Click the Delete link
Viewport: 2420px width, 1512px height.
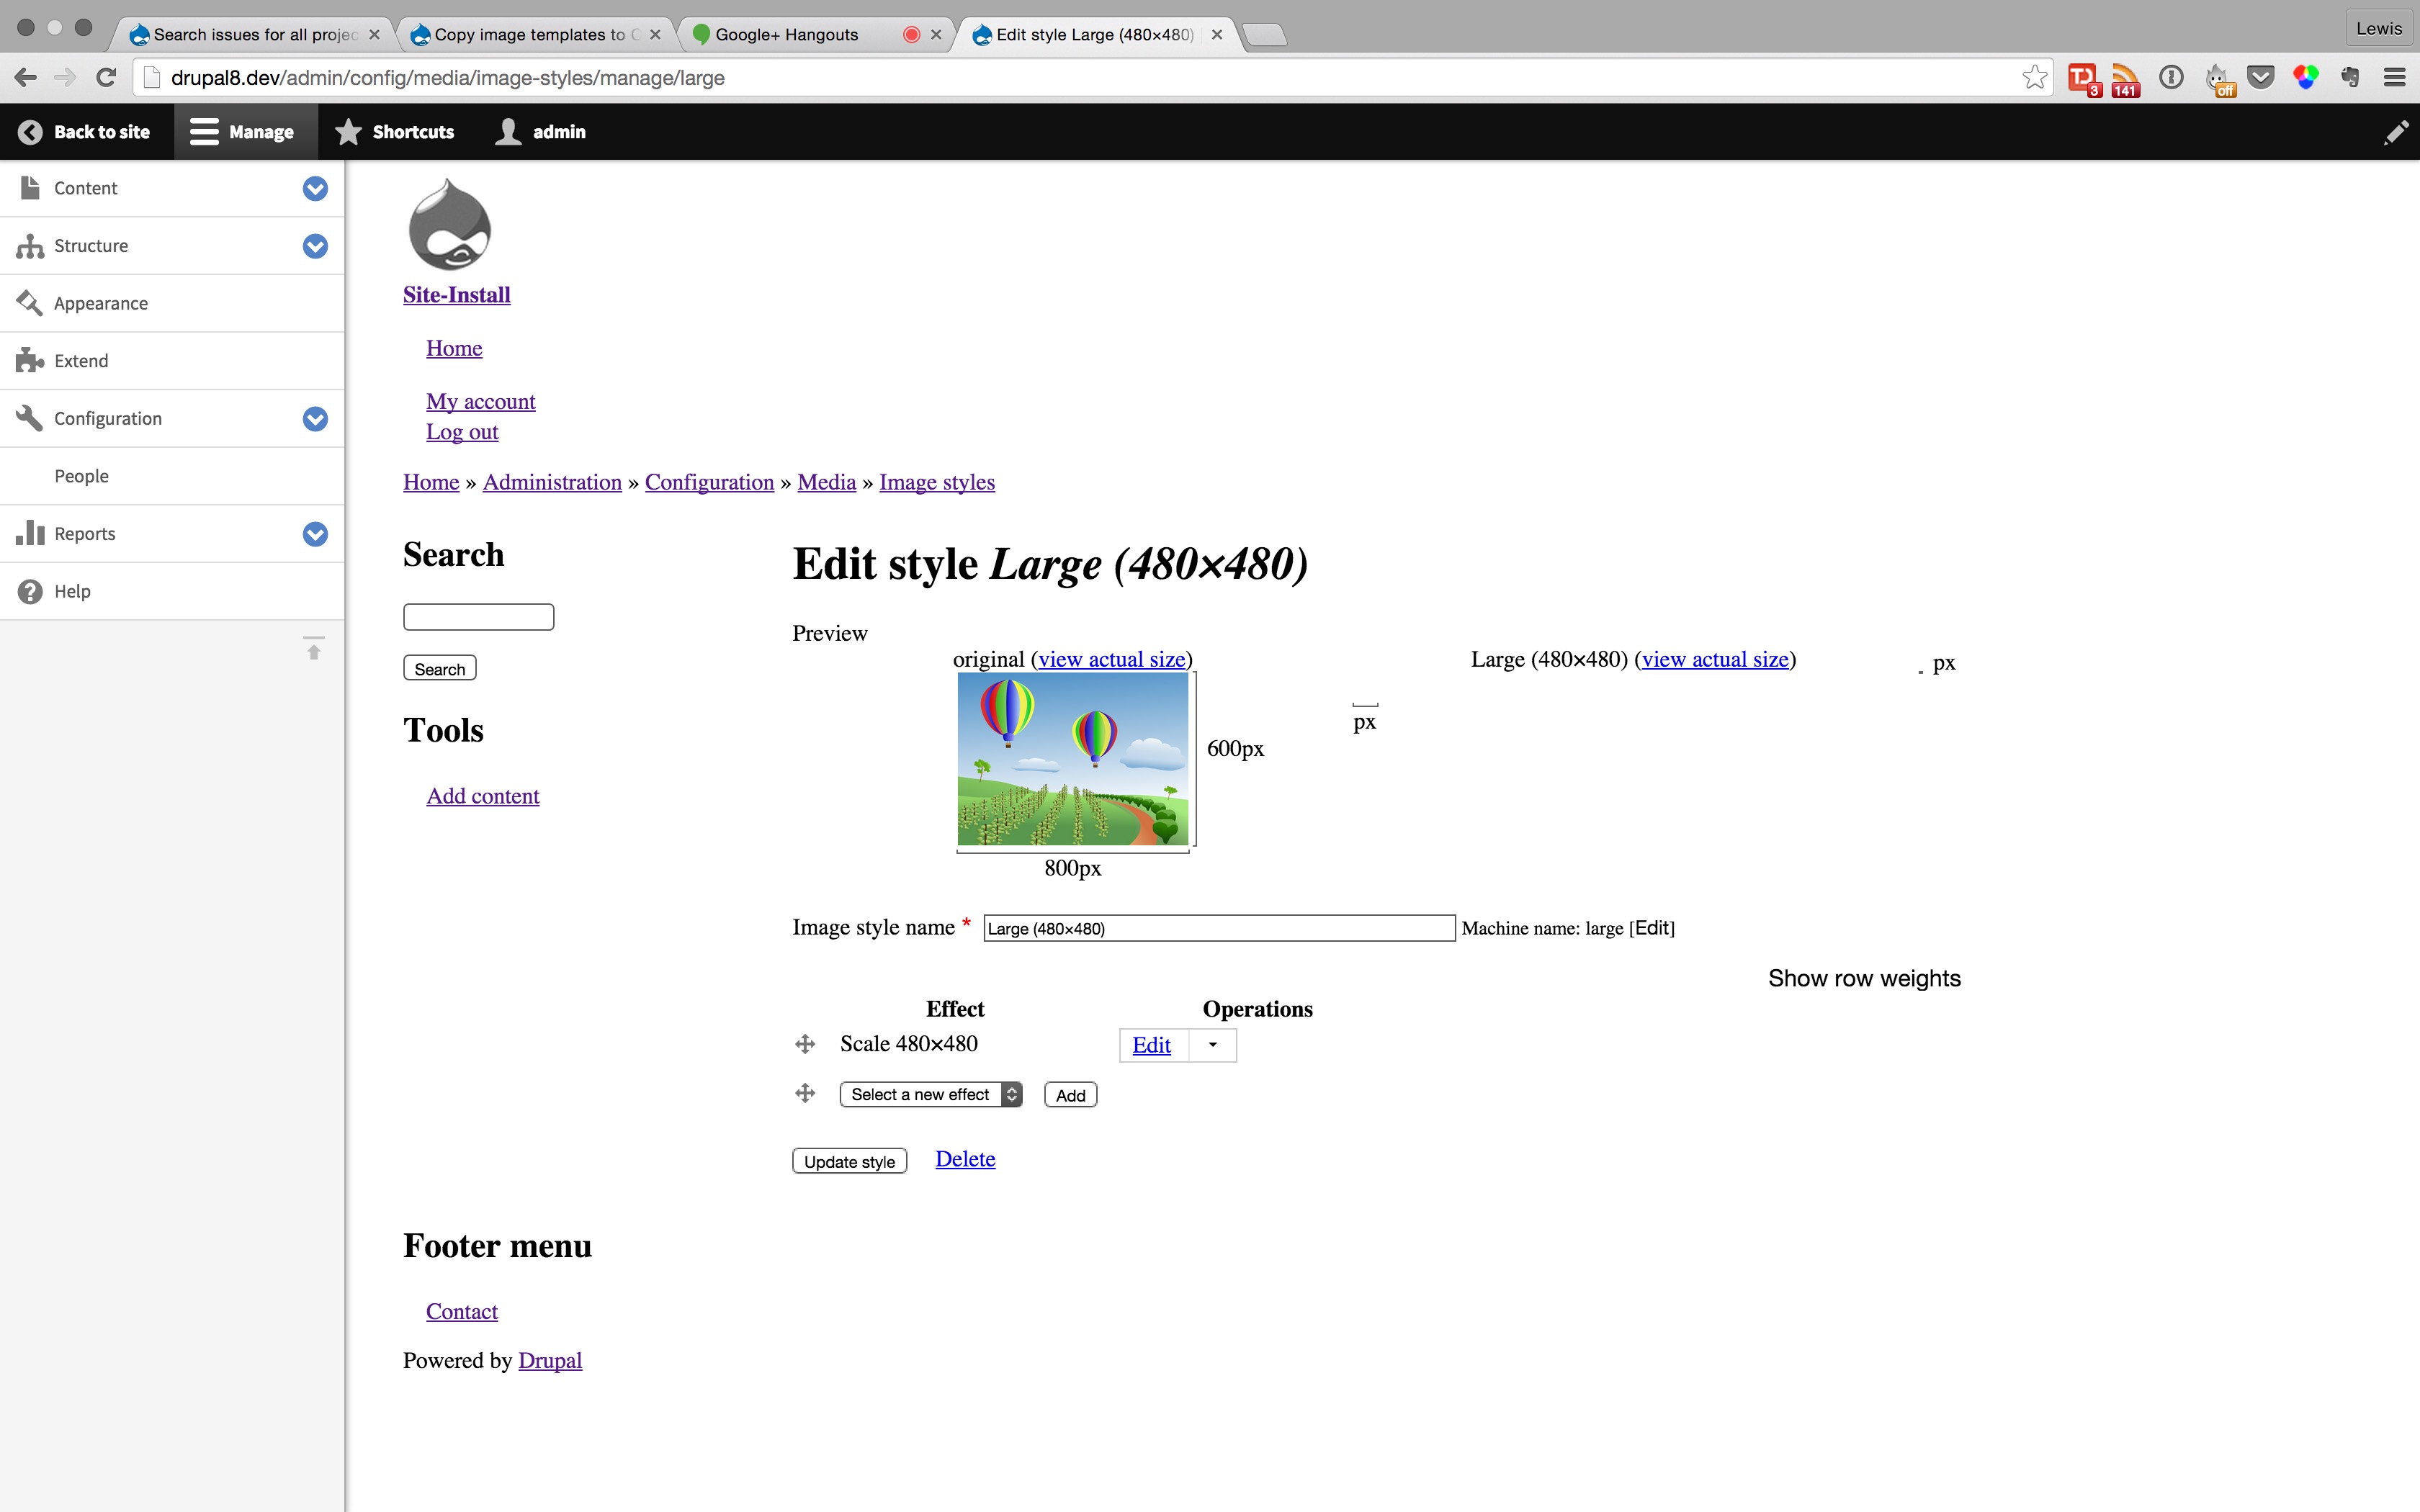pyautogui.click(x=965, y=1158)
